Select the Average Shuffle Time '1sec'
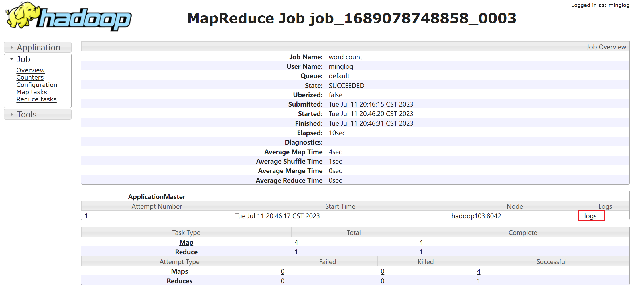 coord(335,161)
